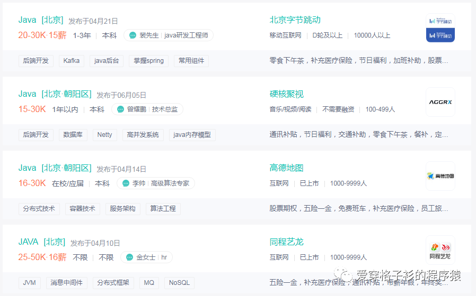This screenshot has height=296, width=476.
Task: Select the NoSQL skill tag
Action: 179,283
